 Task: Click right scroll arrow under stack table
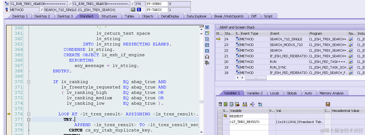pos(242,78)
